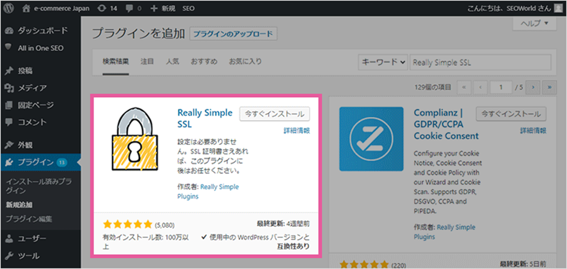This screenshot has height=269, width=567.
Task: Click 最終更新: 4週間前 text
Action: point(282,224)
